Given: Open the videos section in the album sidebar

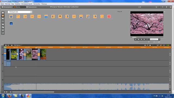Looking at the screenshot, I should coord(3,13).
